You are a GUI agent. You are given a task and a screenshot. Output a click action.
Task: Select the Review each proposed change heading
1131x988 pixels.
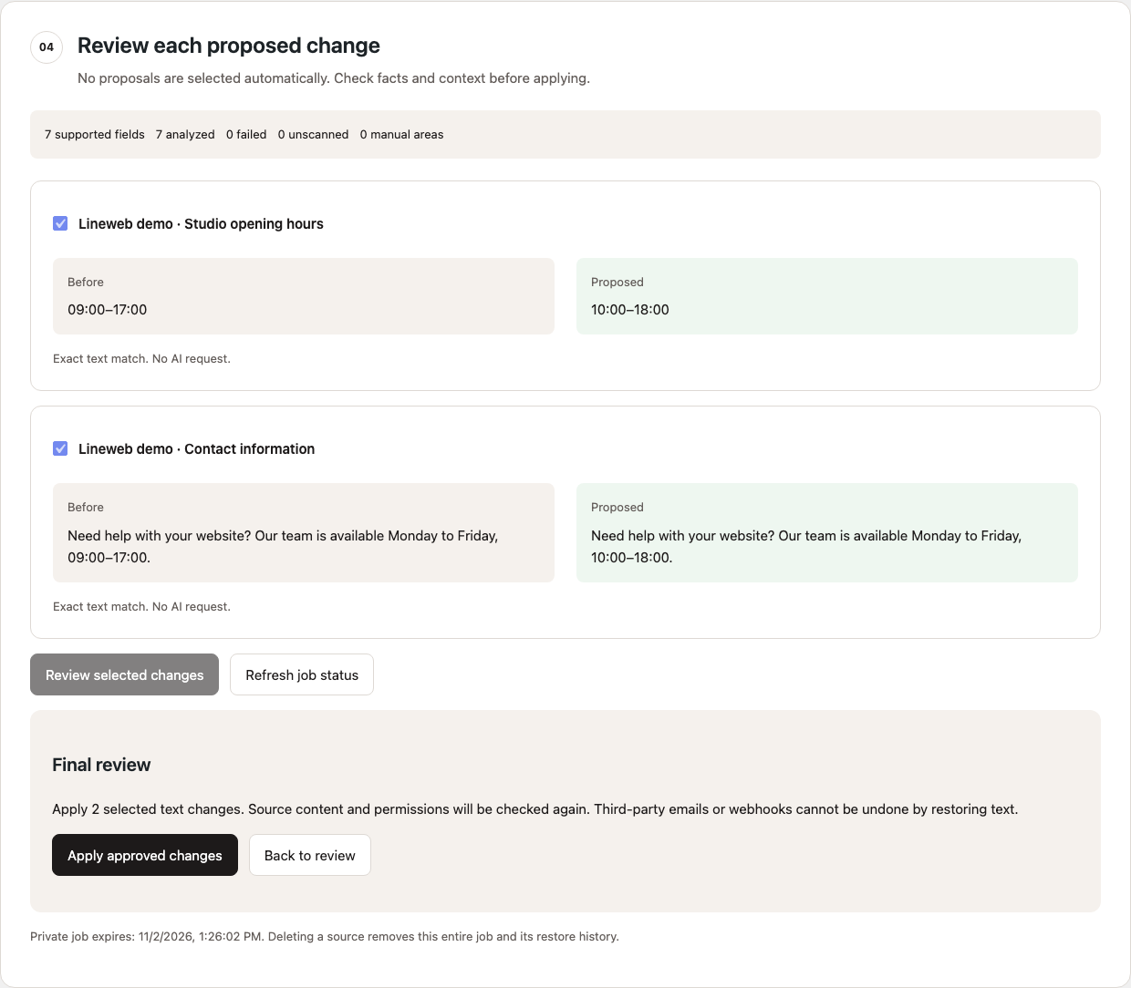tap(229, 46)
